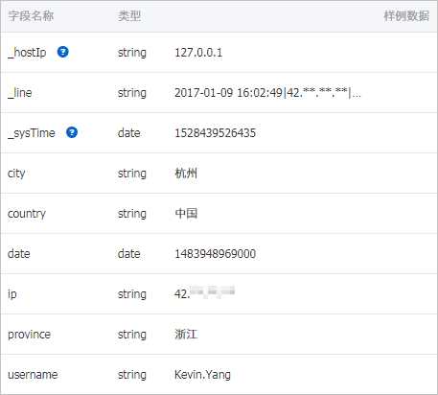Click the 样例数据 column header
Screen dimensions: 438x395
click(406, 15)
